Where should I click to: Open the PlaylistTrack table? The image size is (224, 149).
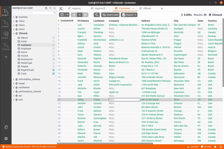click(27, 70)
